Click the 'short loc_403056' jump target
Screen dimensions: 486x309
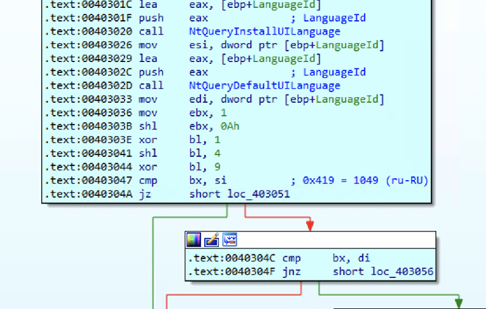pos(383,272)
